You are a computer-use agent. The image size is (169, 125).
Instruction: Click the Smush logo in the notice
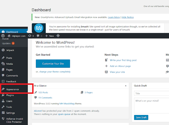click(39, 28)
